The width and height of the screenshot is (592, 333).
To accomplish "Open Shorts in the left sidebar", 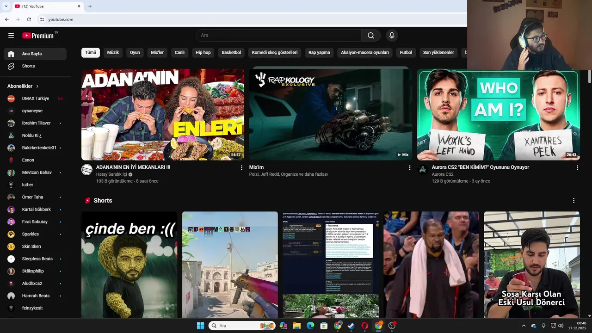I will click(x=35, y=66).
